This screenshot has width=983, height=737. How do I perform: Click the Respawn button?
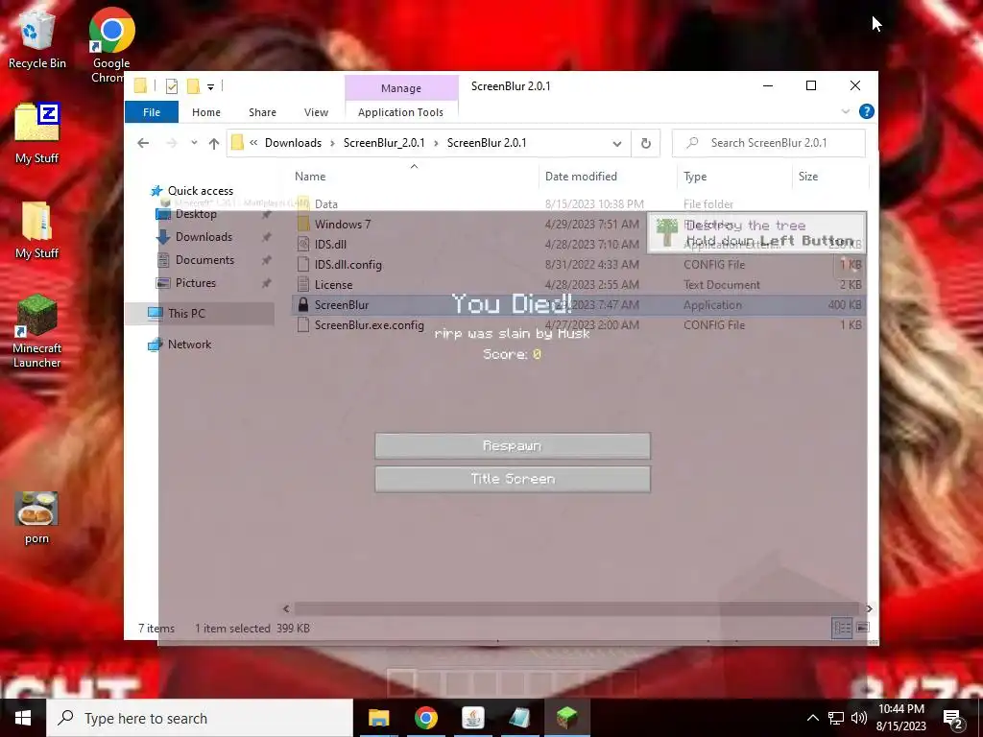(513, 445)
